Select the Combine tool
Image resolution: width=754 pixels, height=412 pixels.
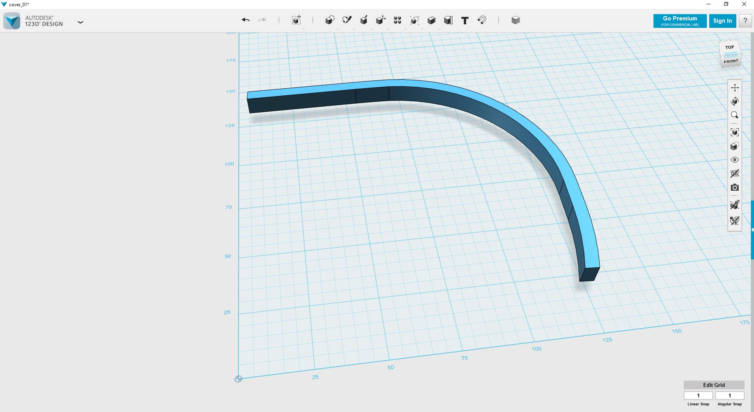tap(431, 20)
